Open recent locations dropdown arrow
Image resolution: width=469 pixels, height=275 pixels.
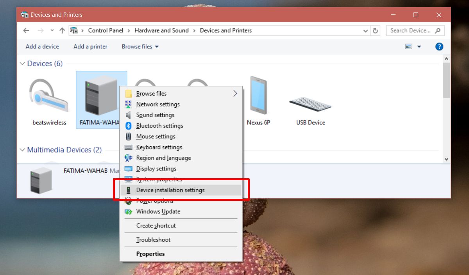(52, 30)
